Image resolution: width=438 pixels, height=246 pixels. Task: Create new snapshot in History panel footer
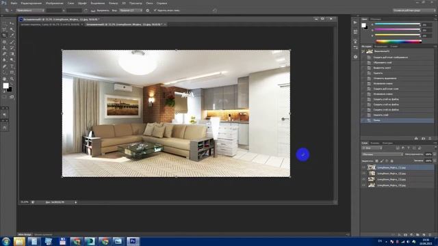click(424, 138)
